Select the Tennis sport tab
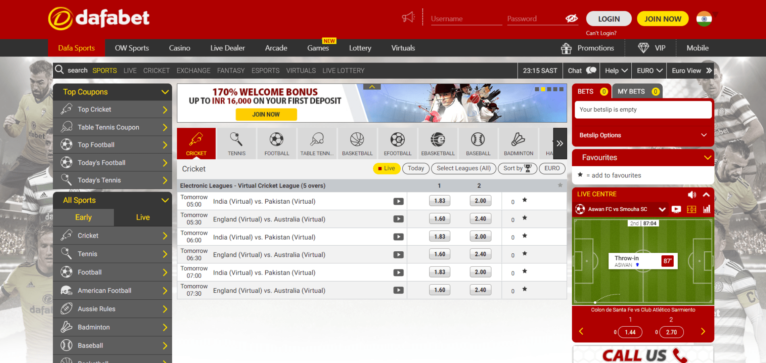This screenshot has height=363, width=766. (237, 143)
